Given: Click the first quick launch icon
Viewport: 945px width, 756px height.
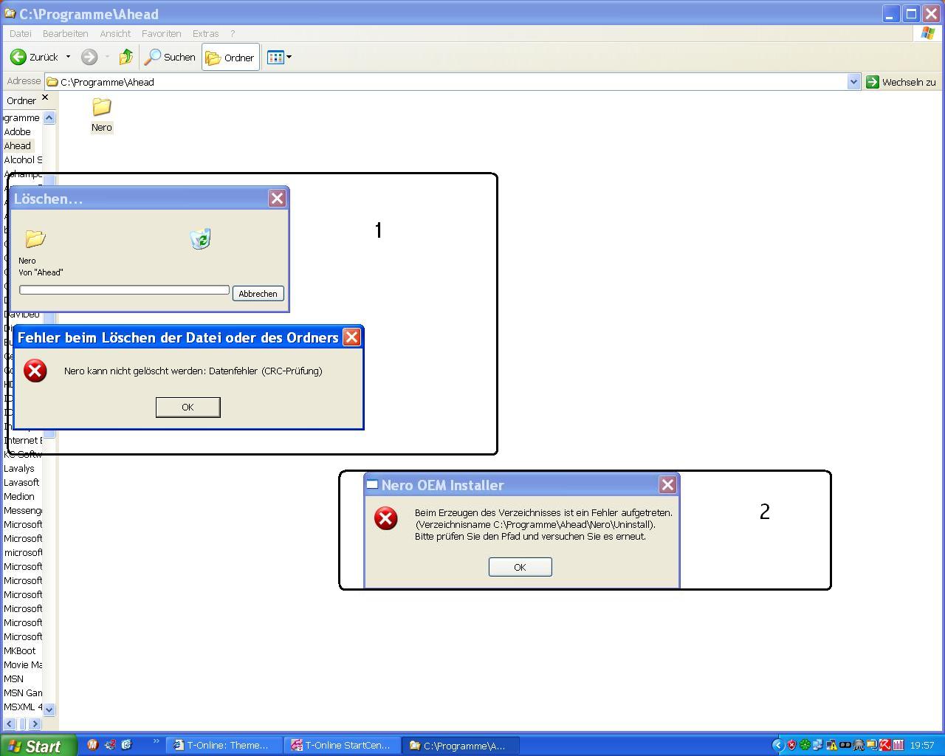Looking at the screenshot, I should [x=92, y=745].
